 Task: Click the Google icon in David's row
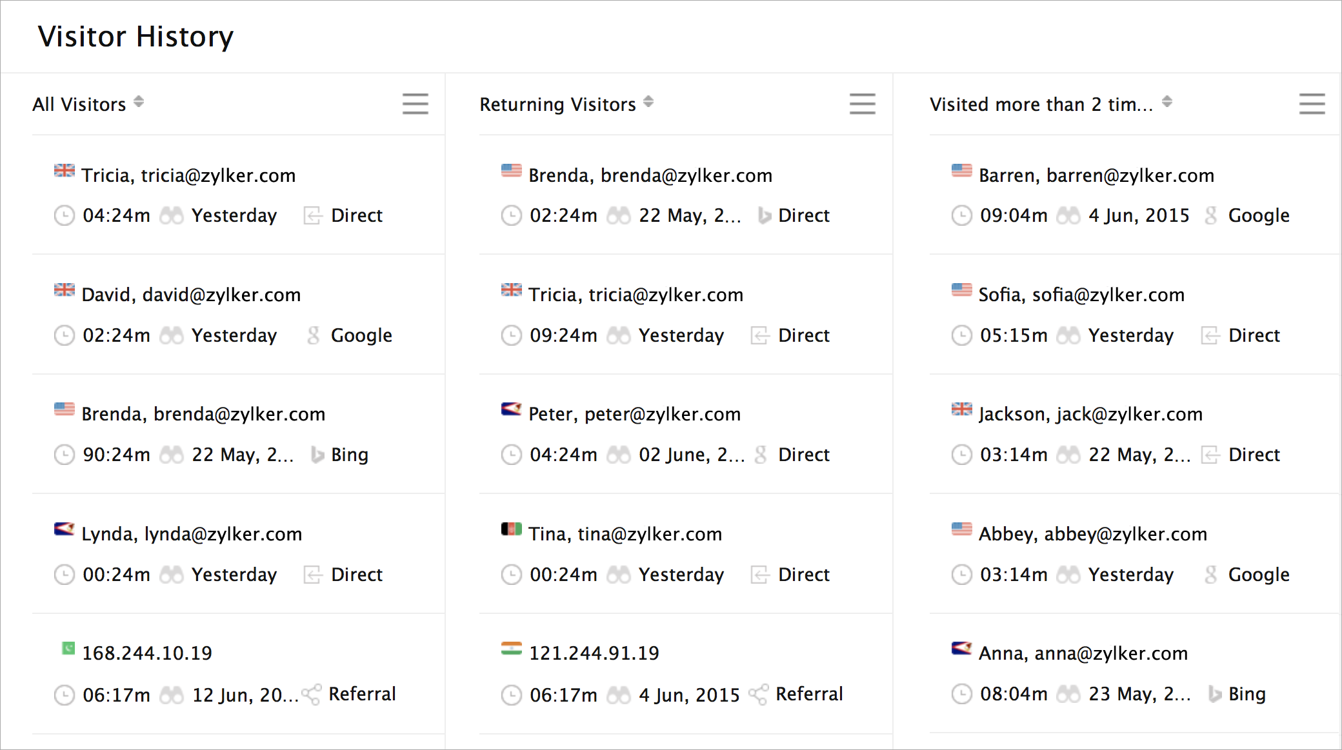tap(314, 335)
